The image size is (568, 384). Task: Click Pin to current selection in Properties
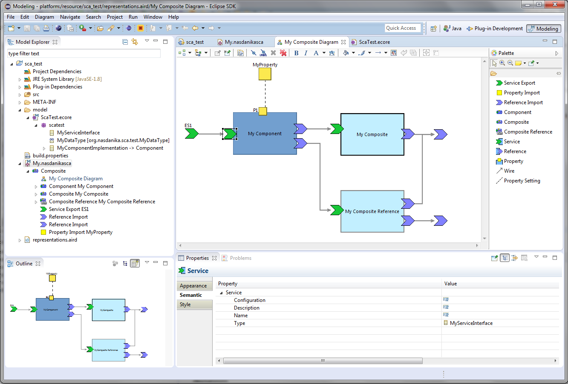pos(494,258)
